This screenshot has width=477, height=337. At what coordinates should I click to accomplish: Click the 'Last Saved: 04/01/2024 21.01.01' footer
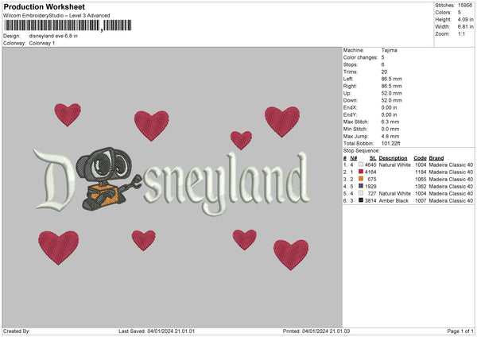tap(157, 331)
